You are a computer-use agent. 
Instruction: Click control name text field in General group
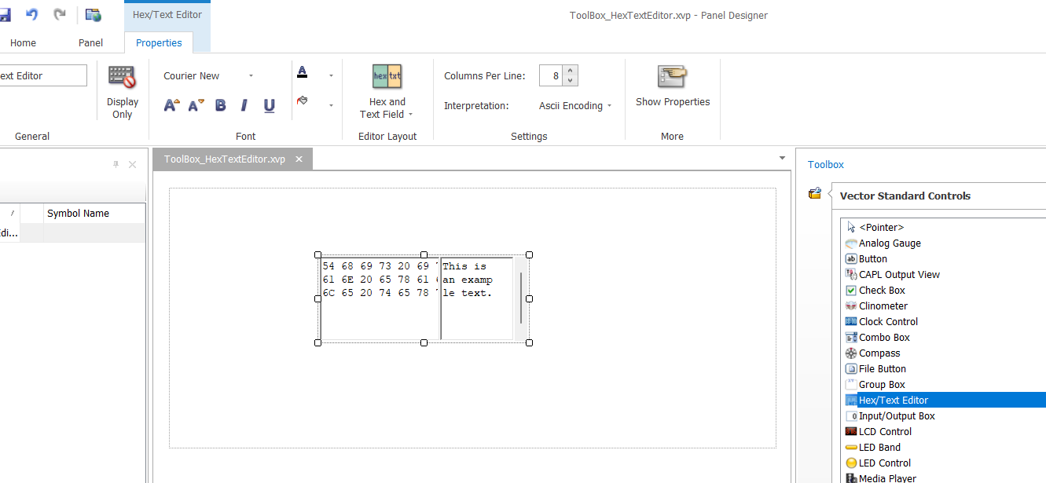tap(43, 76)
